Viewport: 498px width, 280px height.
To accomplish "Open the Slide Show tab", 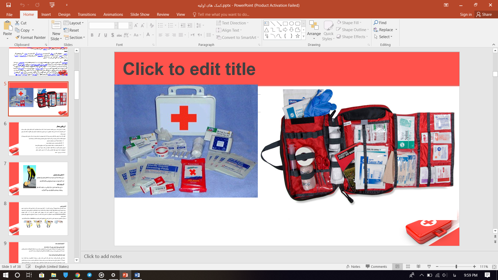I will click(x=140, y=15).
